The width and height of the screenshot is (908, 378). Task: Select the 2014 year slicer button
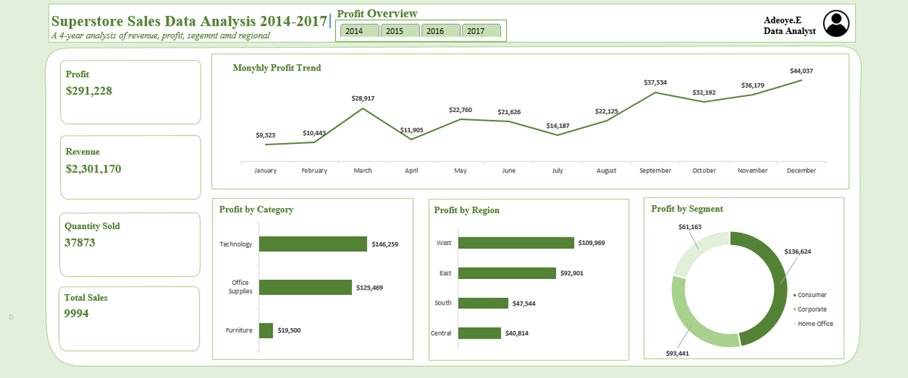tap(359, 31)
